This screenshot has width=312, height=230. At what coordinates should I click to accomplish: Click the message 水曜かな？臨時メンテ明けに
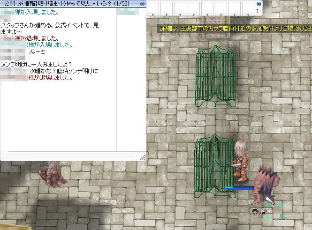(x=64, y=71)
